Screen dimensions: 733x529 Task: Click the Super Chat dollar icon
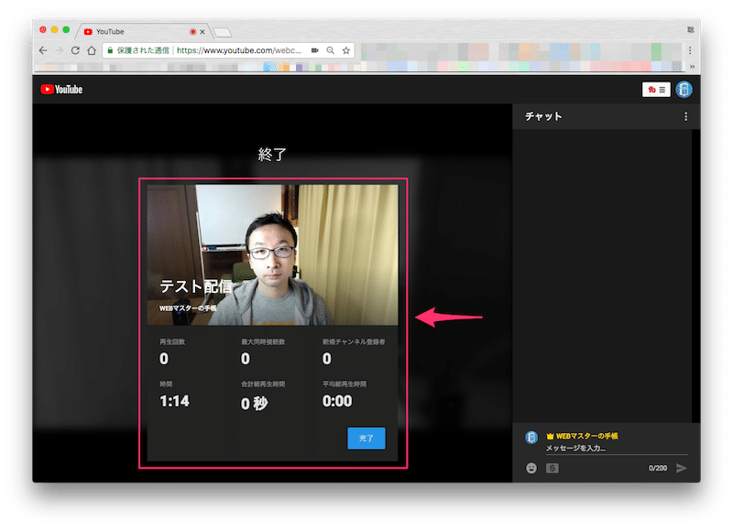pos(552,468)
